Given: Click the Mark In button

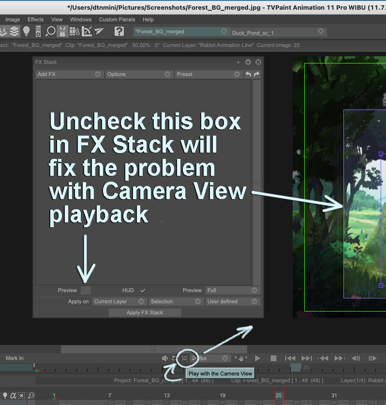Looking at the screenshot, I should click(x=15, y=358).
